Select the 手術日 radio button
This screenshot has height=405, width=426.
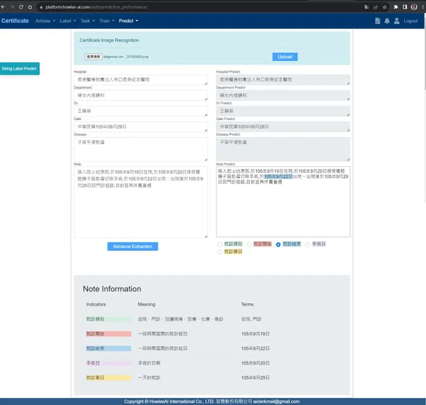(x=307, y=244)
